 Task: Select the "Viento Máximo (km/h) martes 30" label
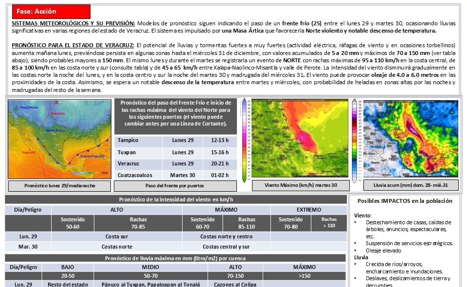coord(301,186)
